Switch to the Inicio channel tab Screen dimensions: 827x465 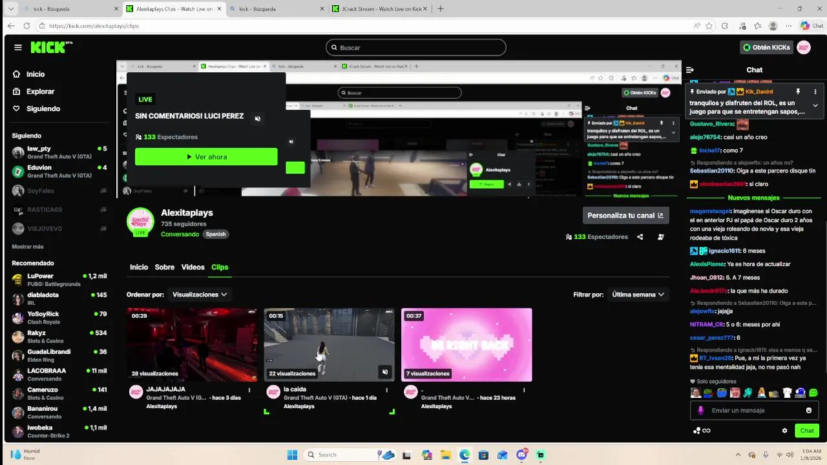139,267
